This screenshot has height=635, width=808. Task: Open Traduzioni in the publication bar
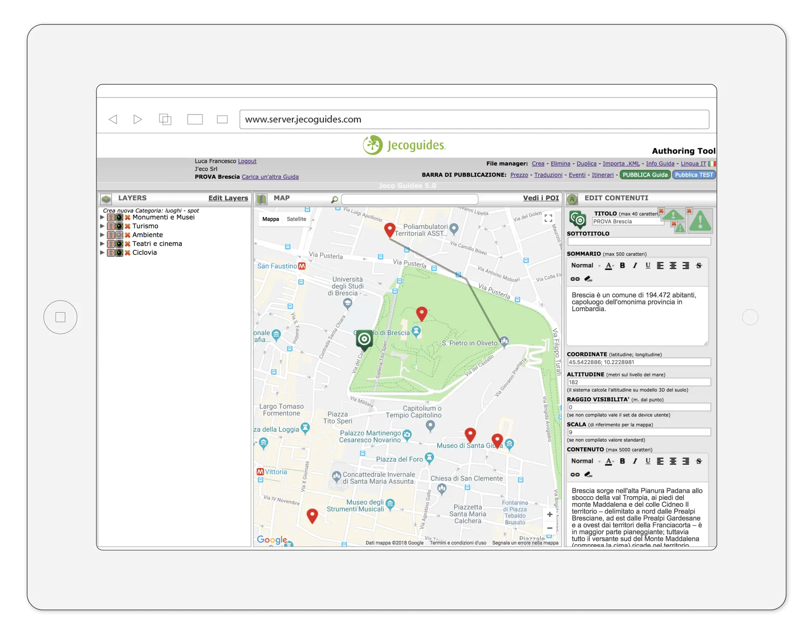point(548,175)
